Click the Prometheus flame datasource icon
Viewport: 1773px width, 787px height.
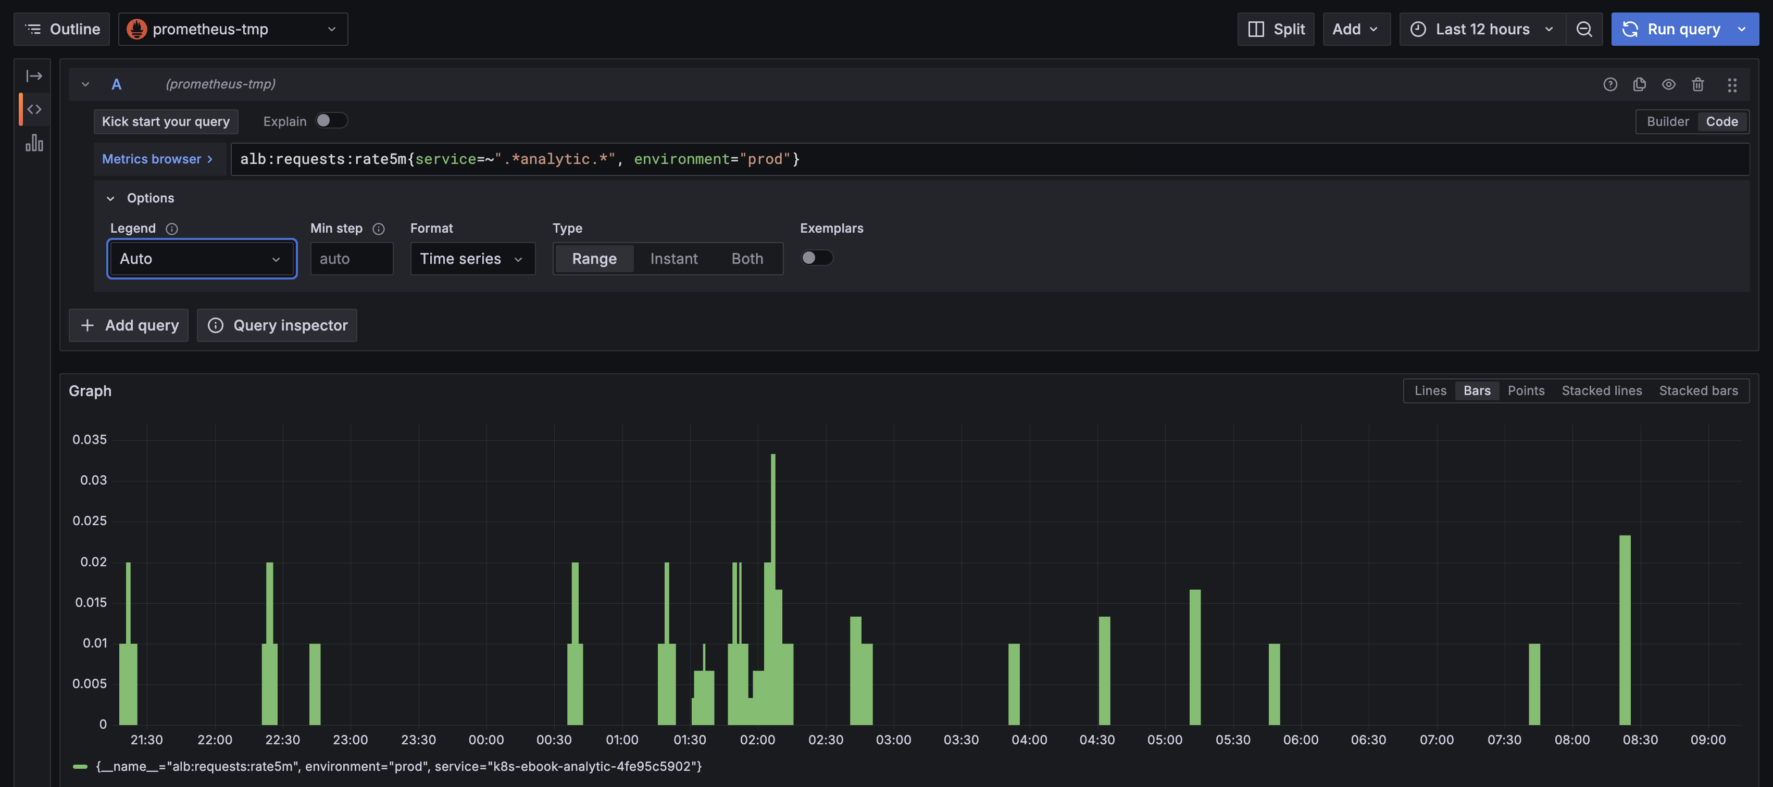137,29
